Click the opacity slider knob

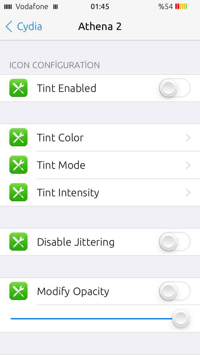[181, 318]
